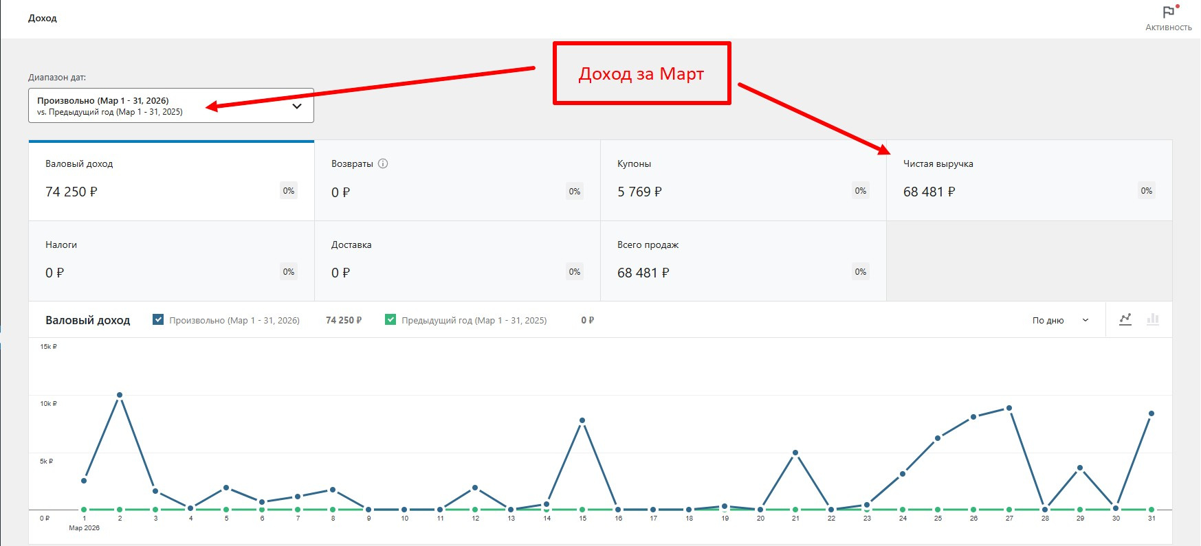Select the Чистая выручка summary tab

1029,181
